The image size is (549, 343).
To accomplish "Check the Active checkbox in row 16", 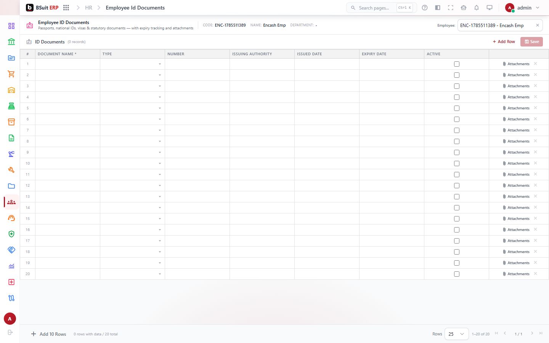I will (457, 230).
